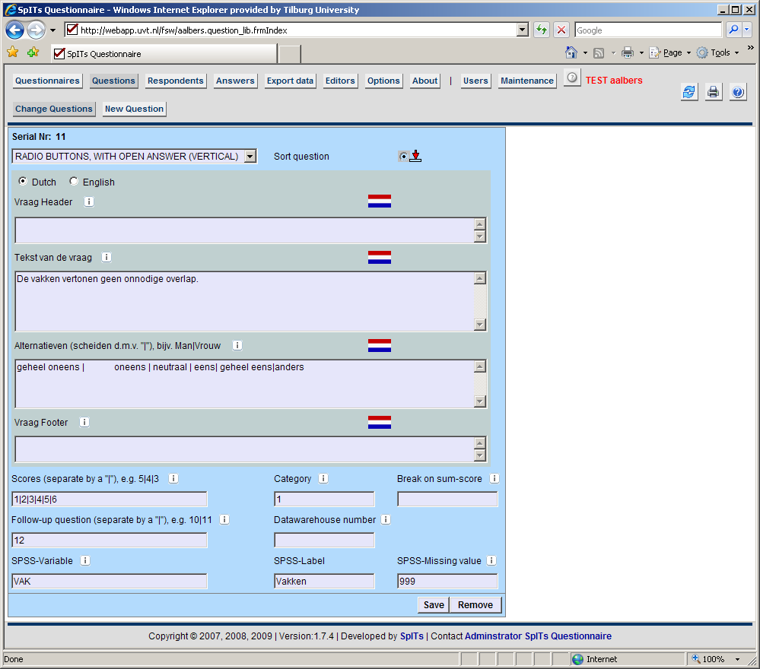The image size is (760, 669).
Task: Click the sort question download arrow icon
Action: pos(415,157)
